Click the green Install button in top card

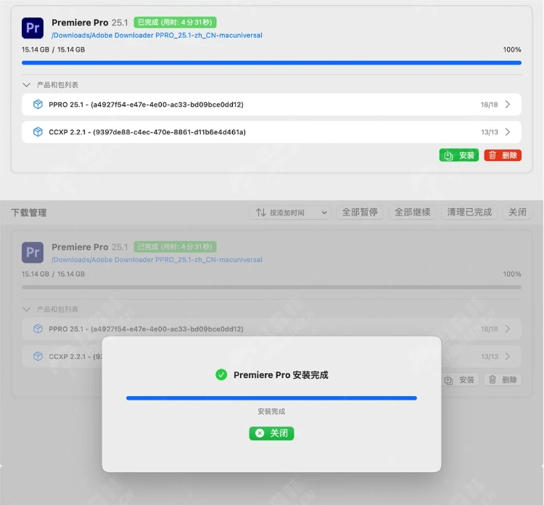(459, 155)
